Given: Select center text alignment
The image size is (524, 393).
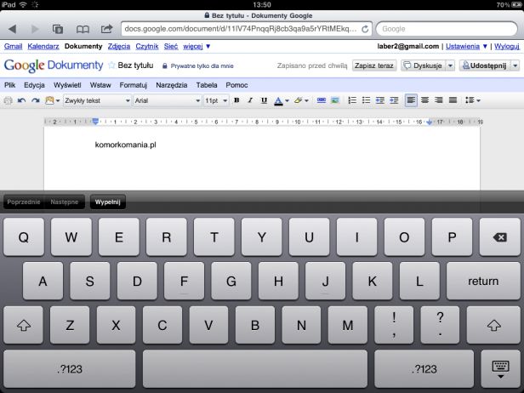Looking at the screenshot, I should click(424, 100).
